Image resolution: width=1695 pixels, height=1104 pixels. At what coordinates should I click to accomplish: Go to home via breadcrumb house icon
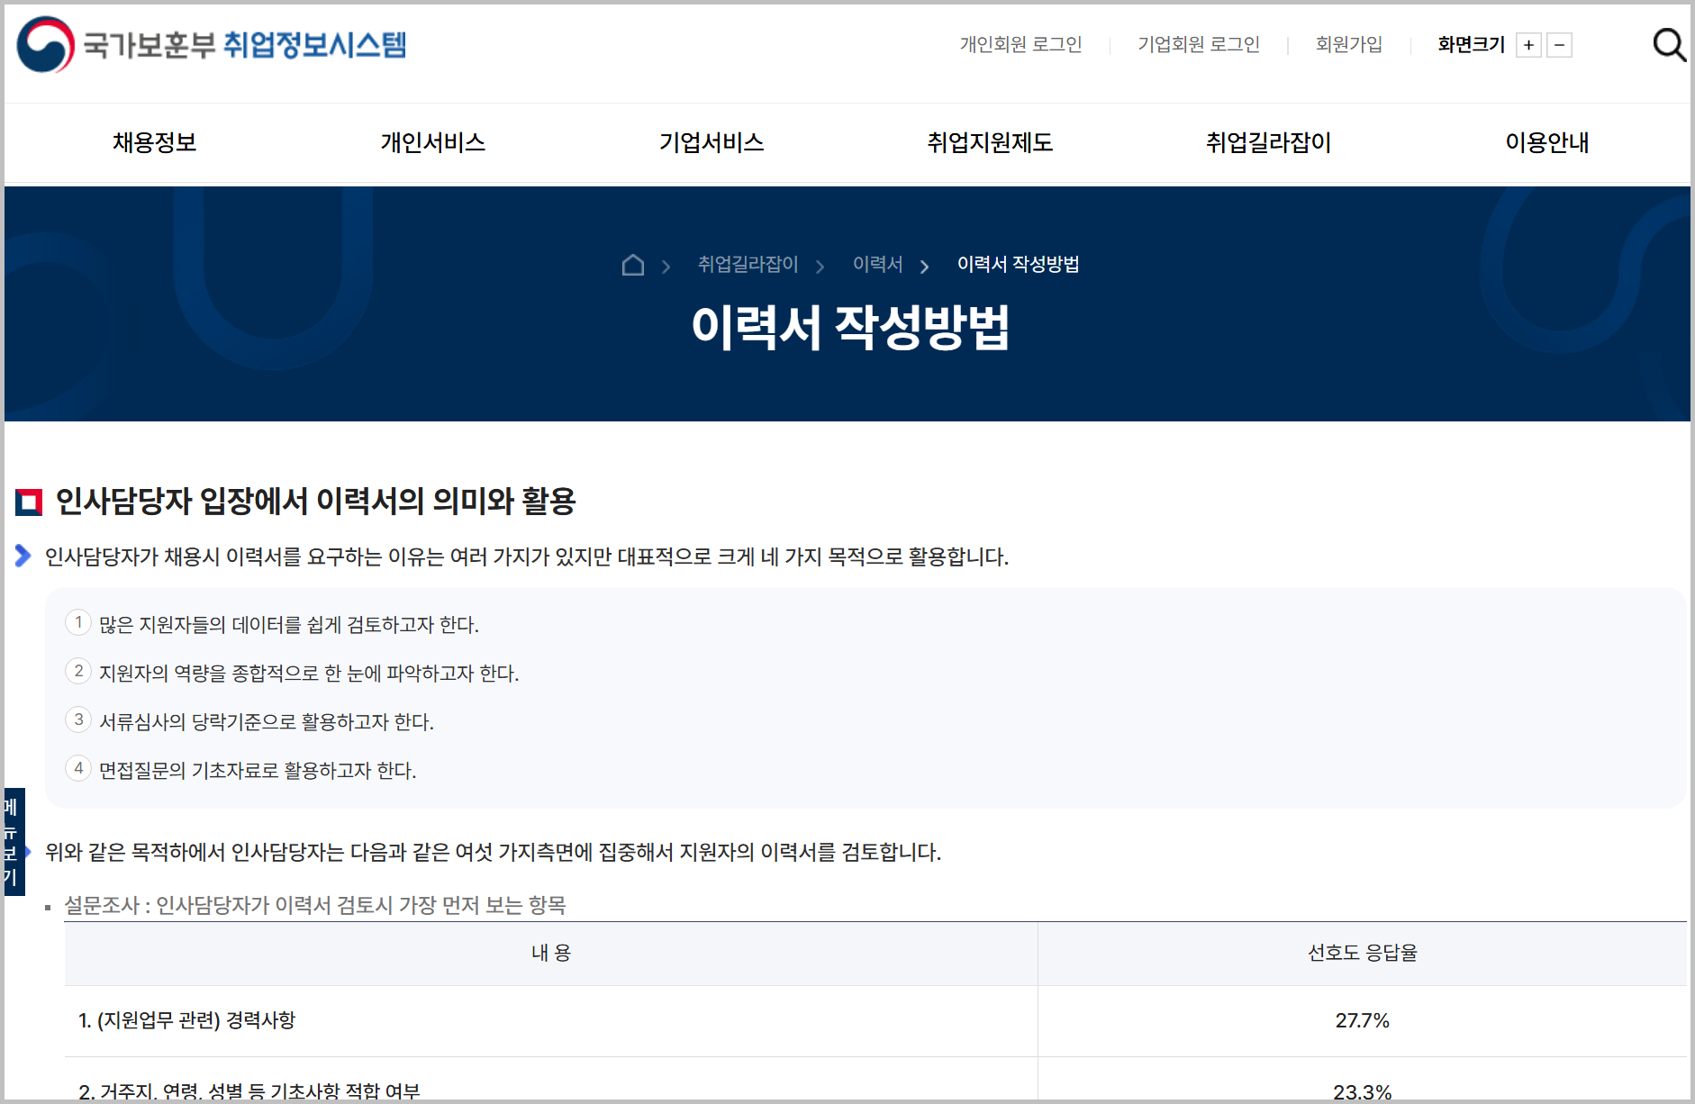633,265
